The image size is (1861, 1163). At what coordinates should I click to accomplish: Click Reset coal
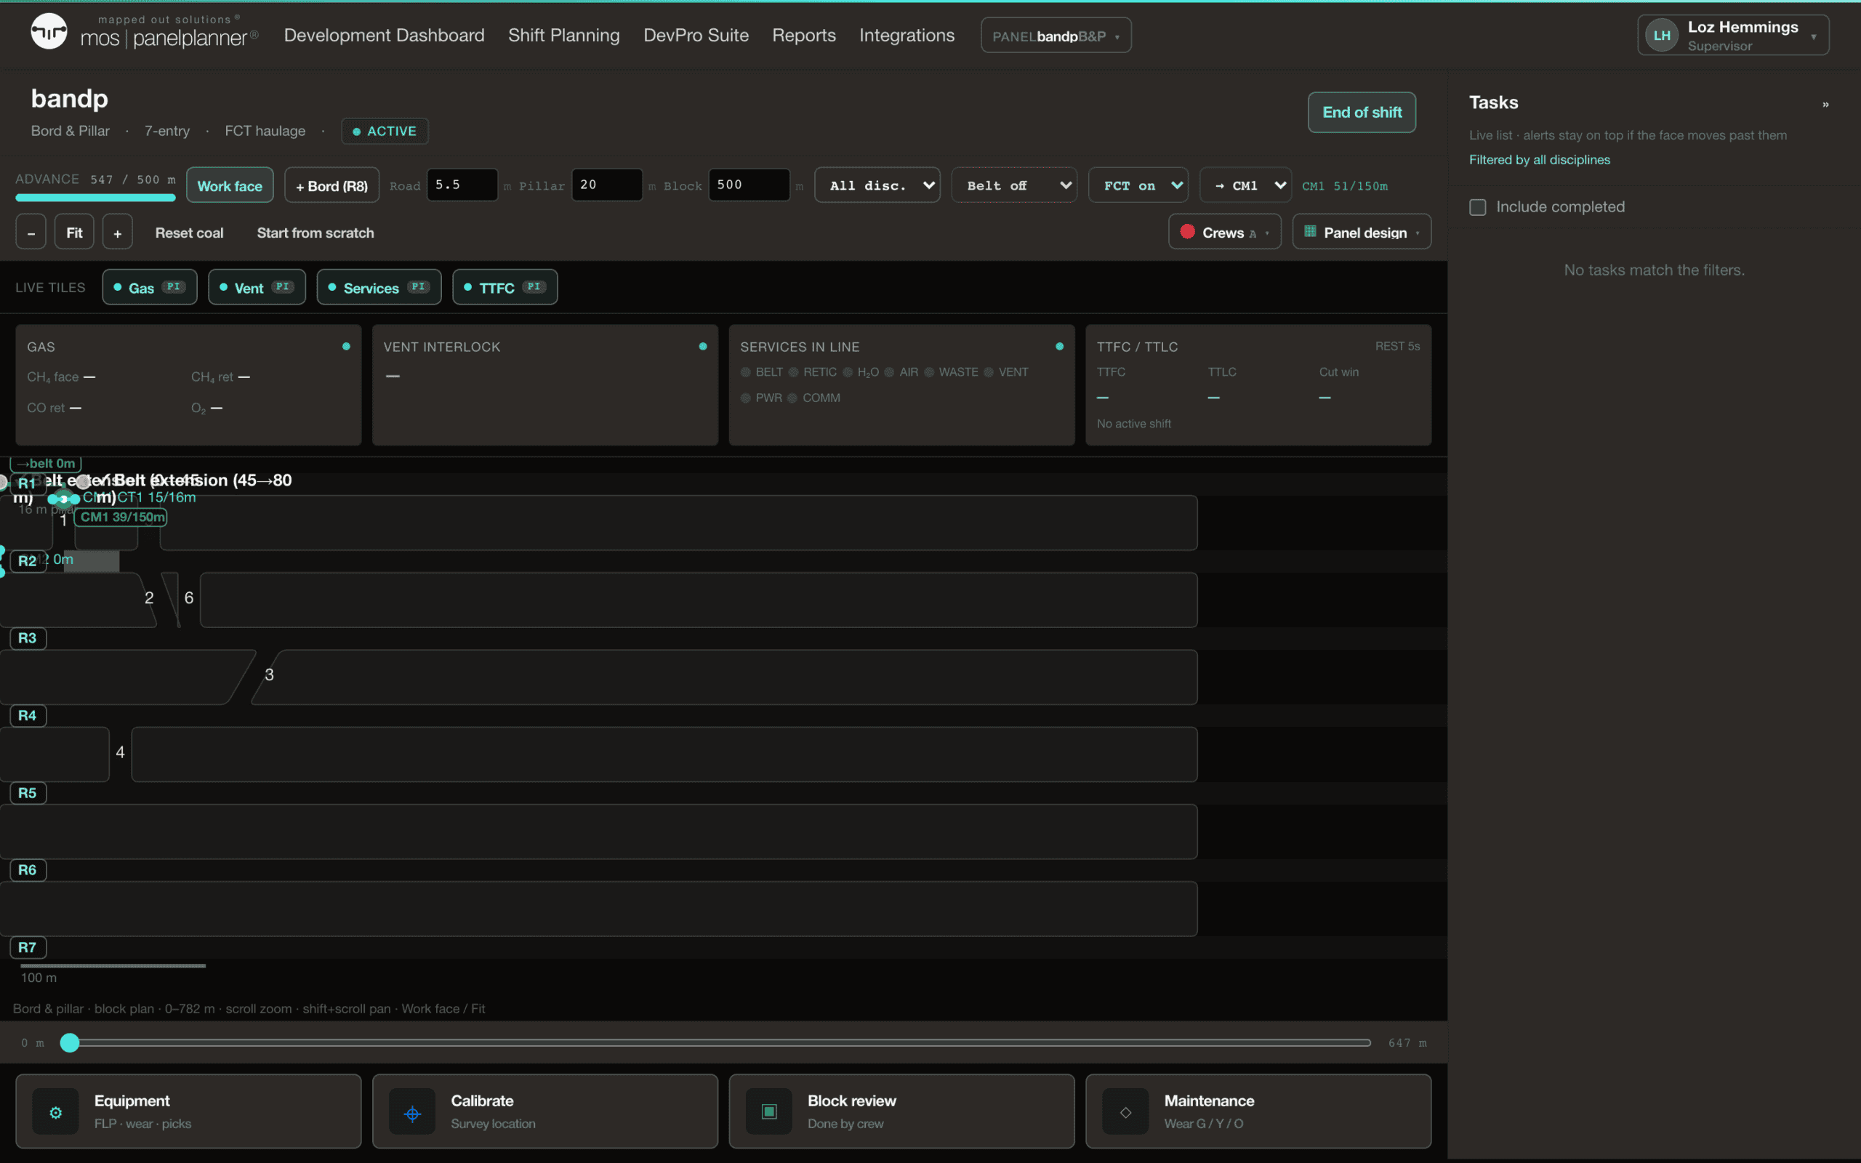tap(189, 233)
